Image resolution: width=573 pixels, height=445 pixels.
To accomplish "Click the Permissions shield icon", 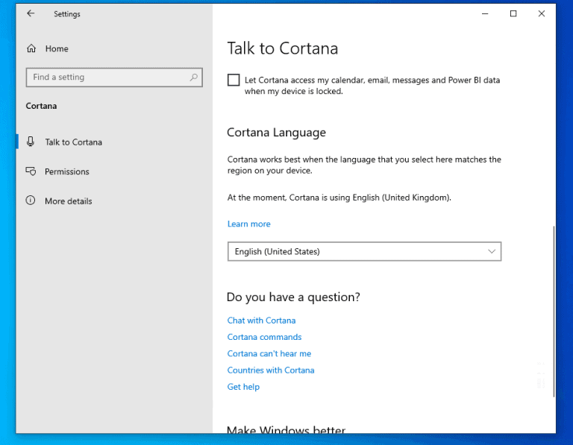I will pyautogui.click(x=31, y=171).
